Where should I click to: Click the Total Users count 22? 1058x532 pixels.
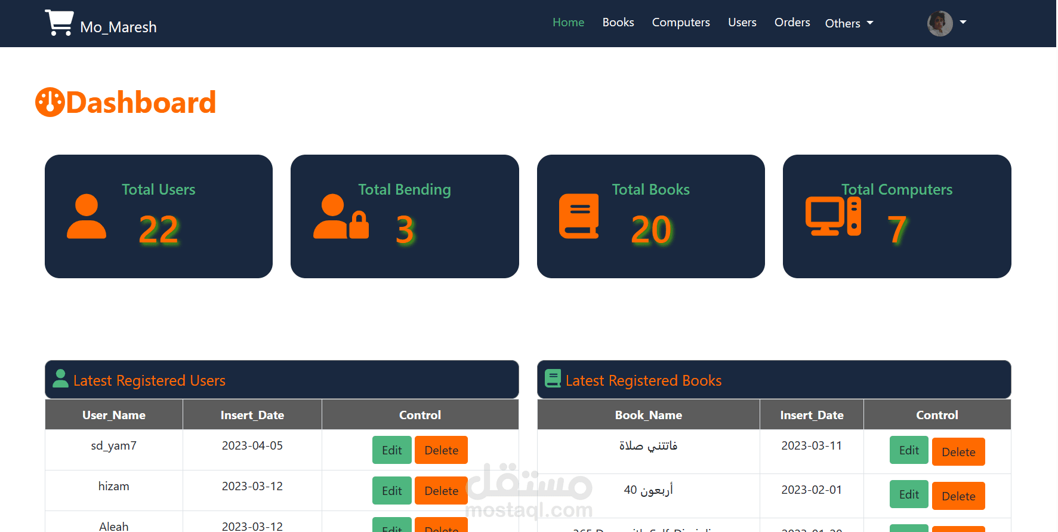point(159,230)
